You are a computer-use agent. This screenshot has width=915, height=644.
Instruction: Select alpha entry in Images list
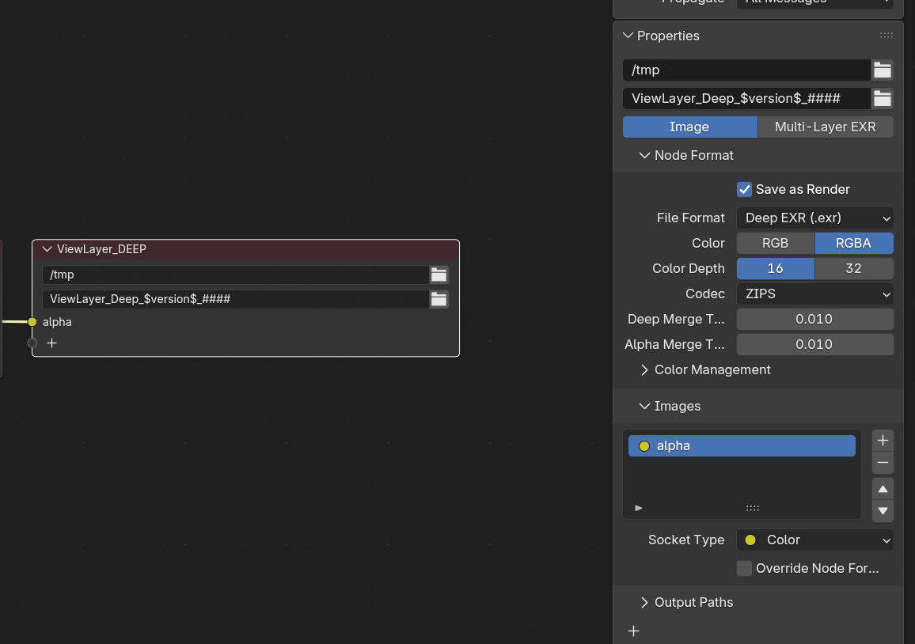(742, 445)
